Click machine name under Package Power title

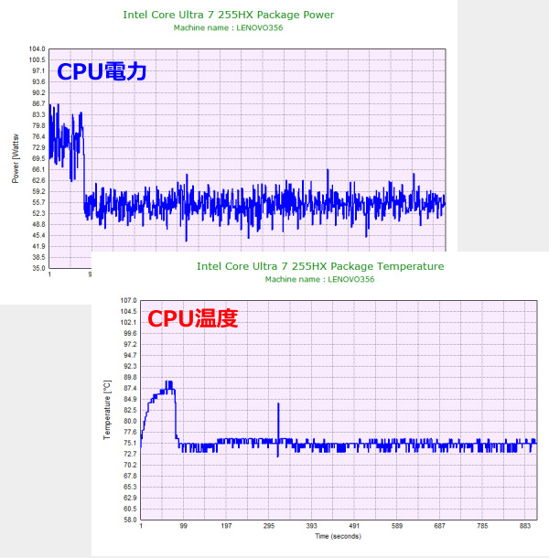[x=228, y=27]
